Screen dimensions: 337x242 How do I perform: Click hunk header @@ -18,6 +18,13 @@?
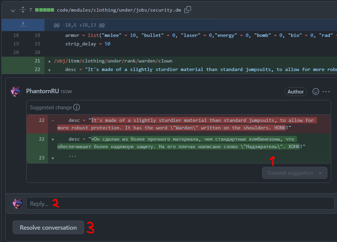coord(79,25)
